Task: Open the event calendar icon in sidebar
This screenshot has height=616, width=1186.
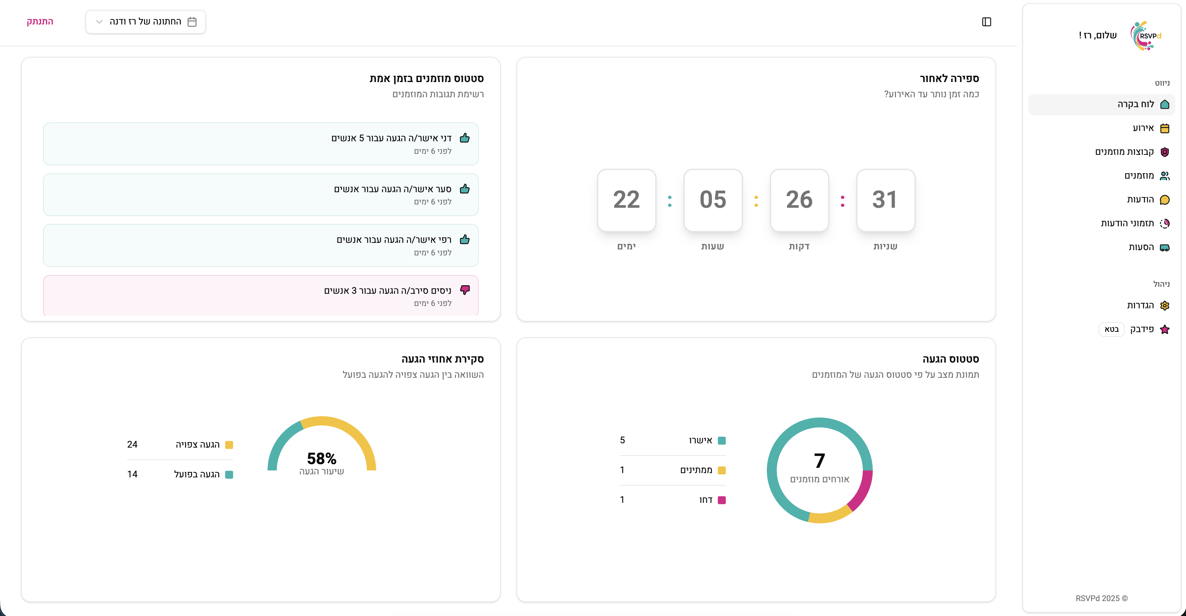Action: [1164, 128]
